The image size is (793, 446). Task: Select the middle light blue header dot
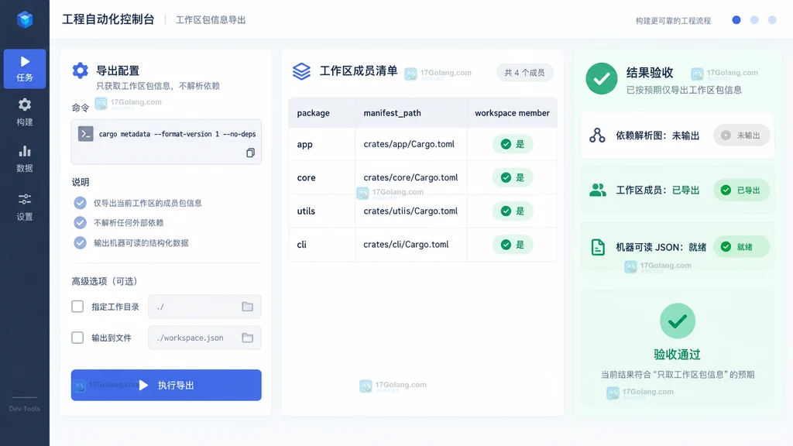(x=754, y=19)
